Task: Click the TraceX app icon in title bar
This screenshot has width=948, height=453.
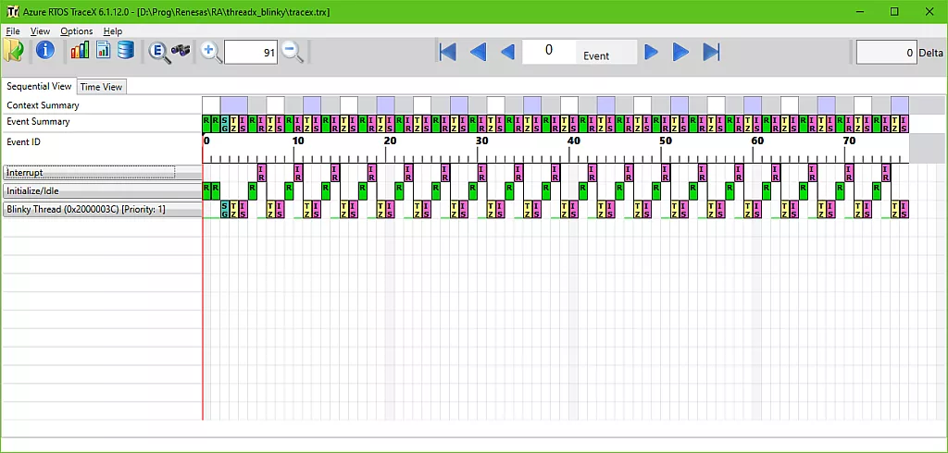Action: [13, 11]
